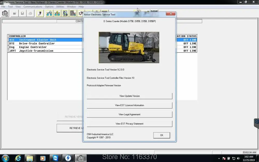Screen dimensions: 259x162
Task: Show hidden system tray icons arrow
Action: tap(219, 158)
